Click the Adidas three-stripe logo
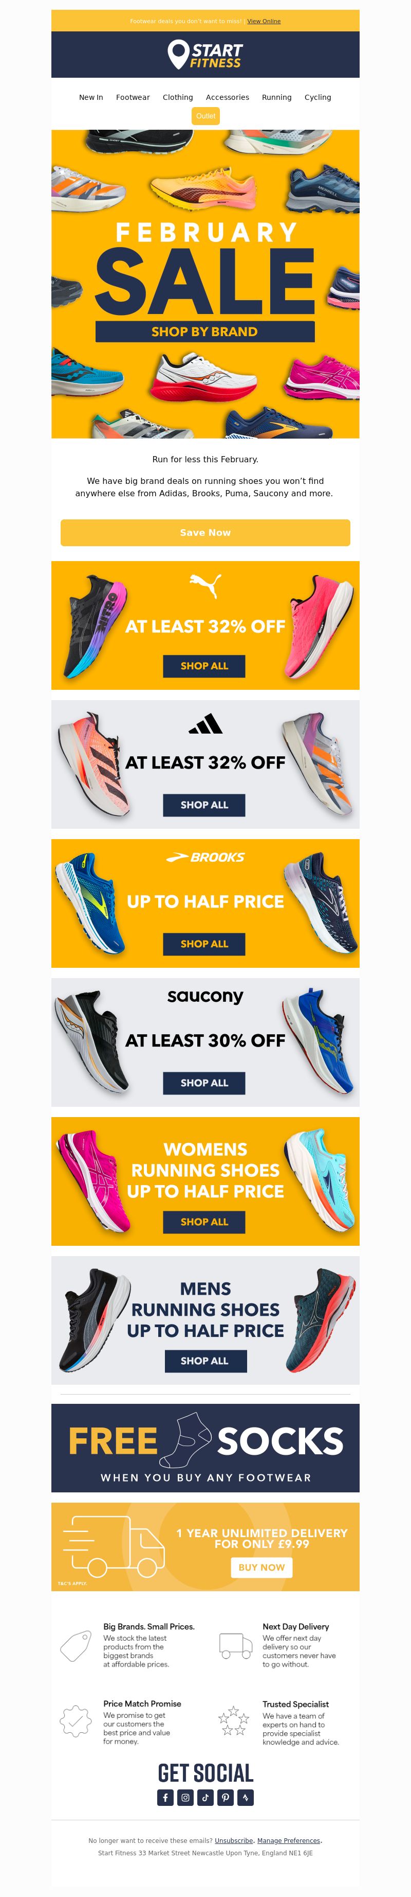The width and height of the screenshot is (411, 1897). pyautogui.click(x=205, y=724)
